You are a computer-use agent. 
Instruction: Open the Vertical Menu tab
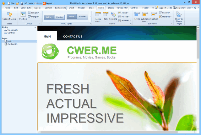[122, 8]
